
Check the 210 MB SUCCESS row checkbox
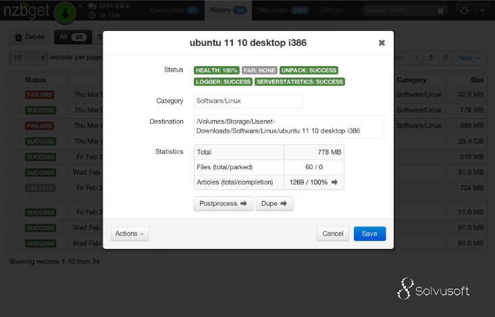pos(16,156)
